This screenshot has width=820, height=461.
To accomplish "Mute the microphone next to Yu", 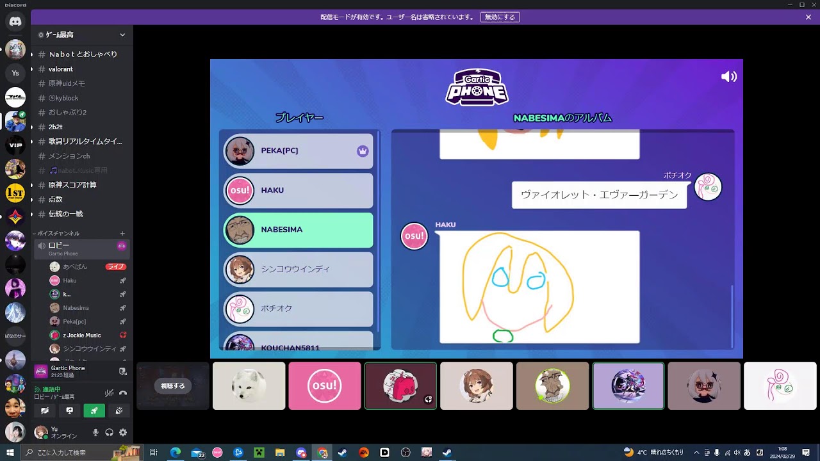I will (95, 432).
